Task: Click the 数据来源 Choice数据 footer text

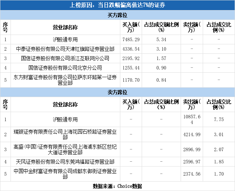Action: [x=117, y=186]
